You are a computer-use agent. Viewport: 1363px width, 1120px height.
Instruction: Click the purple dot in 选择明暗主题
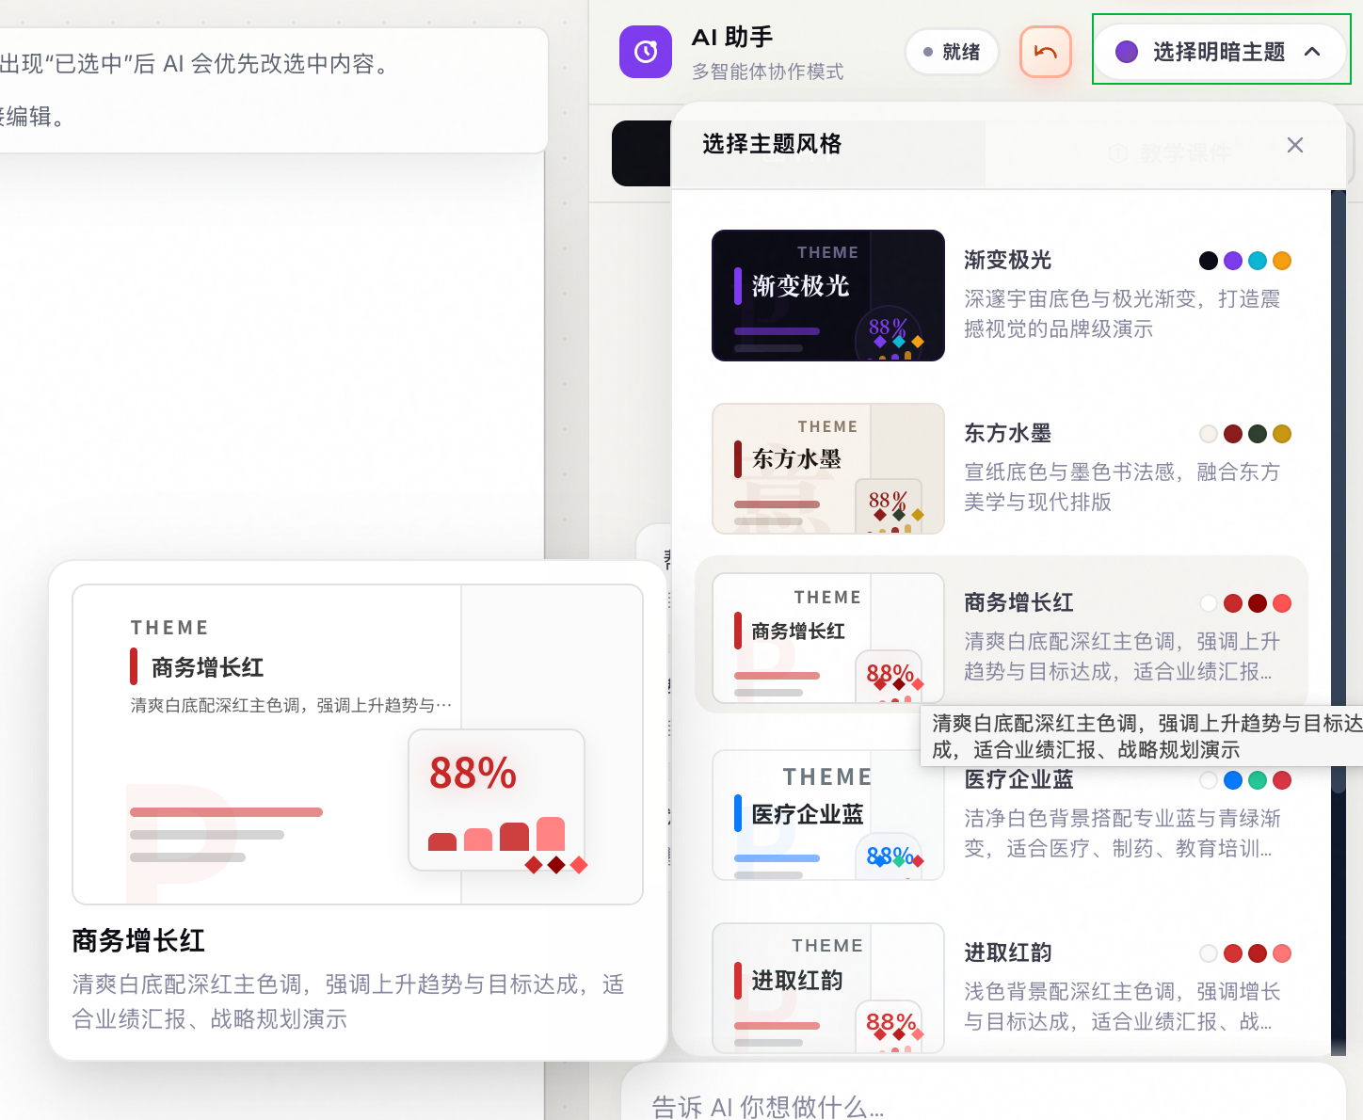pyautogui.click(x=1127, y=52)
